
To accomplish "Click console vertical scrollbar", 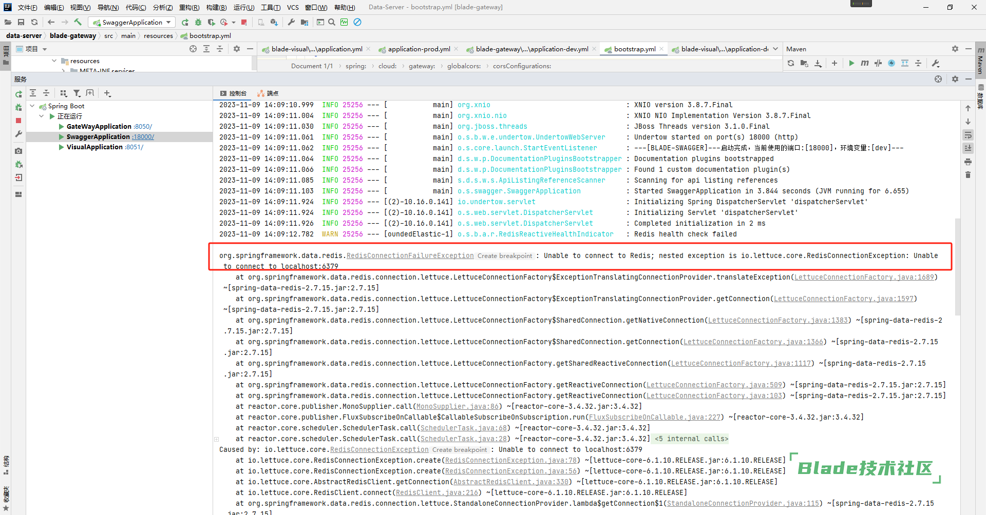I will pos(958,267).
